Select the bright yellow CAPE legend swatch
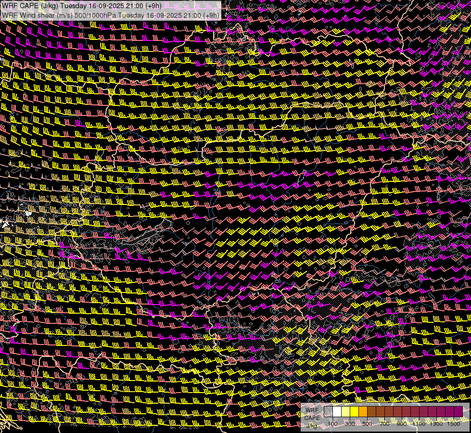The width and height of the screenshot is (471, 433). [354, 412]
